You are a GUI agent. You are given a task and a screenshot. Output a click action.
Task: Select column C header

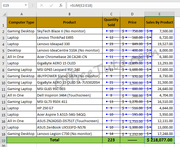pyautogui.click(x=111, y=14)
